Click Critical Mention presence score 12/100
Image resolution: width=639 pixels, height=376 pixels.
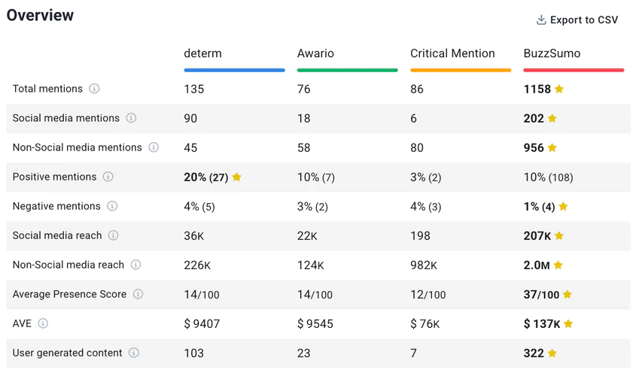[x=428, y=295]
